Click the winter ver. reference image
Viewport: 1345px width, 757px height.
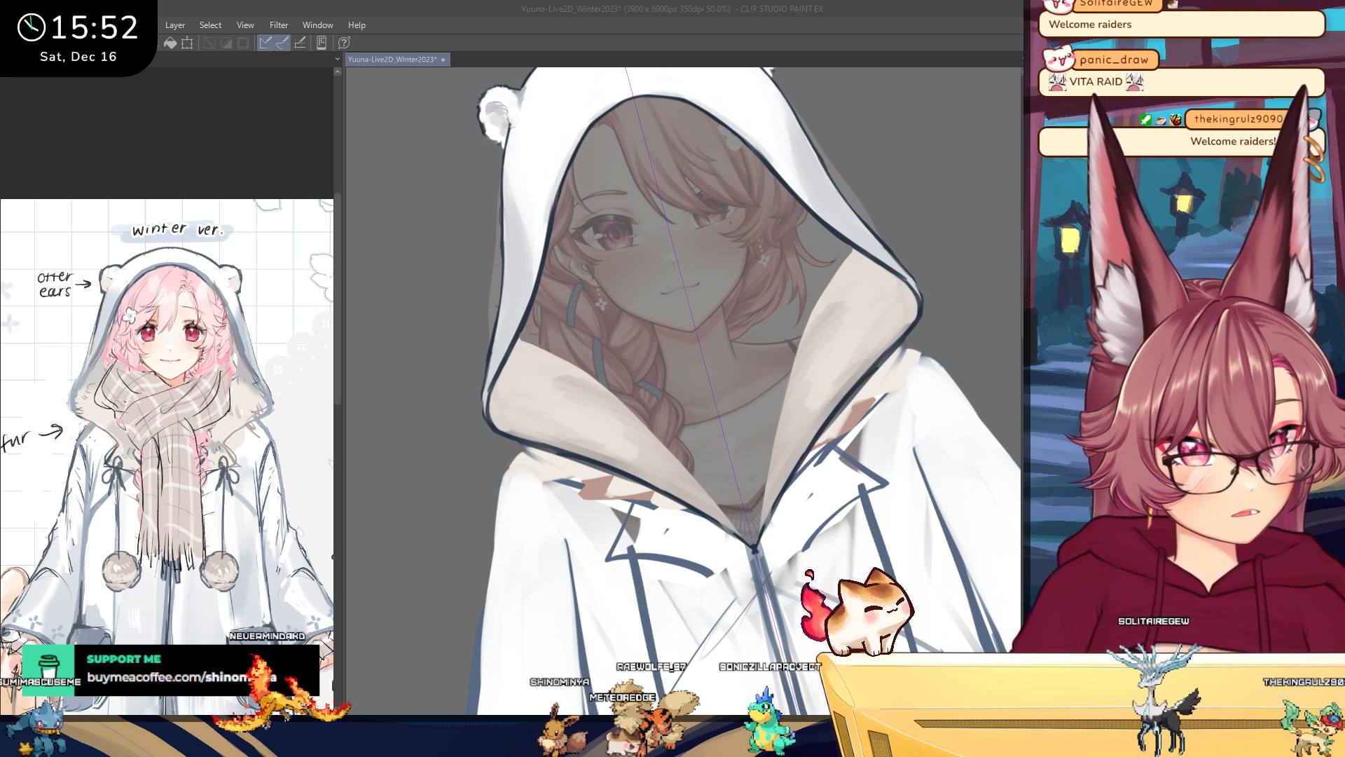pyautogui.click(x=167, y=421)
